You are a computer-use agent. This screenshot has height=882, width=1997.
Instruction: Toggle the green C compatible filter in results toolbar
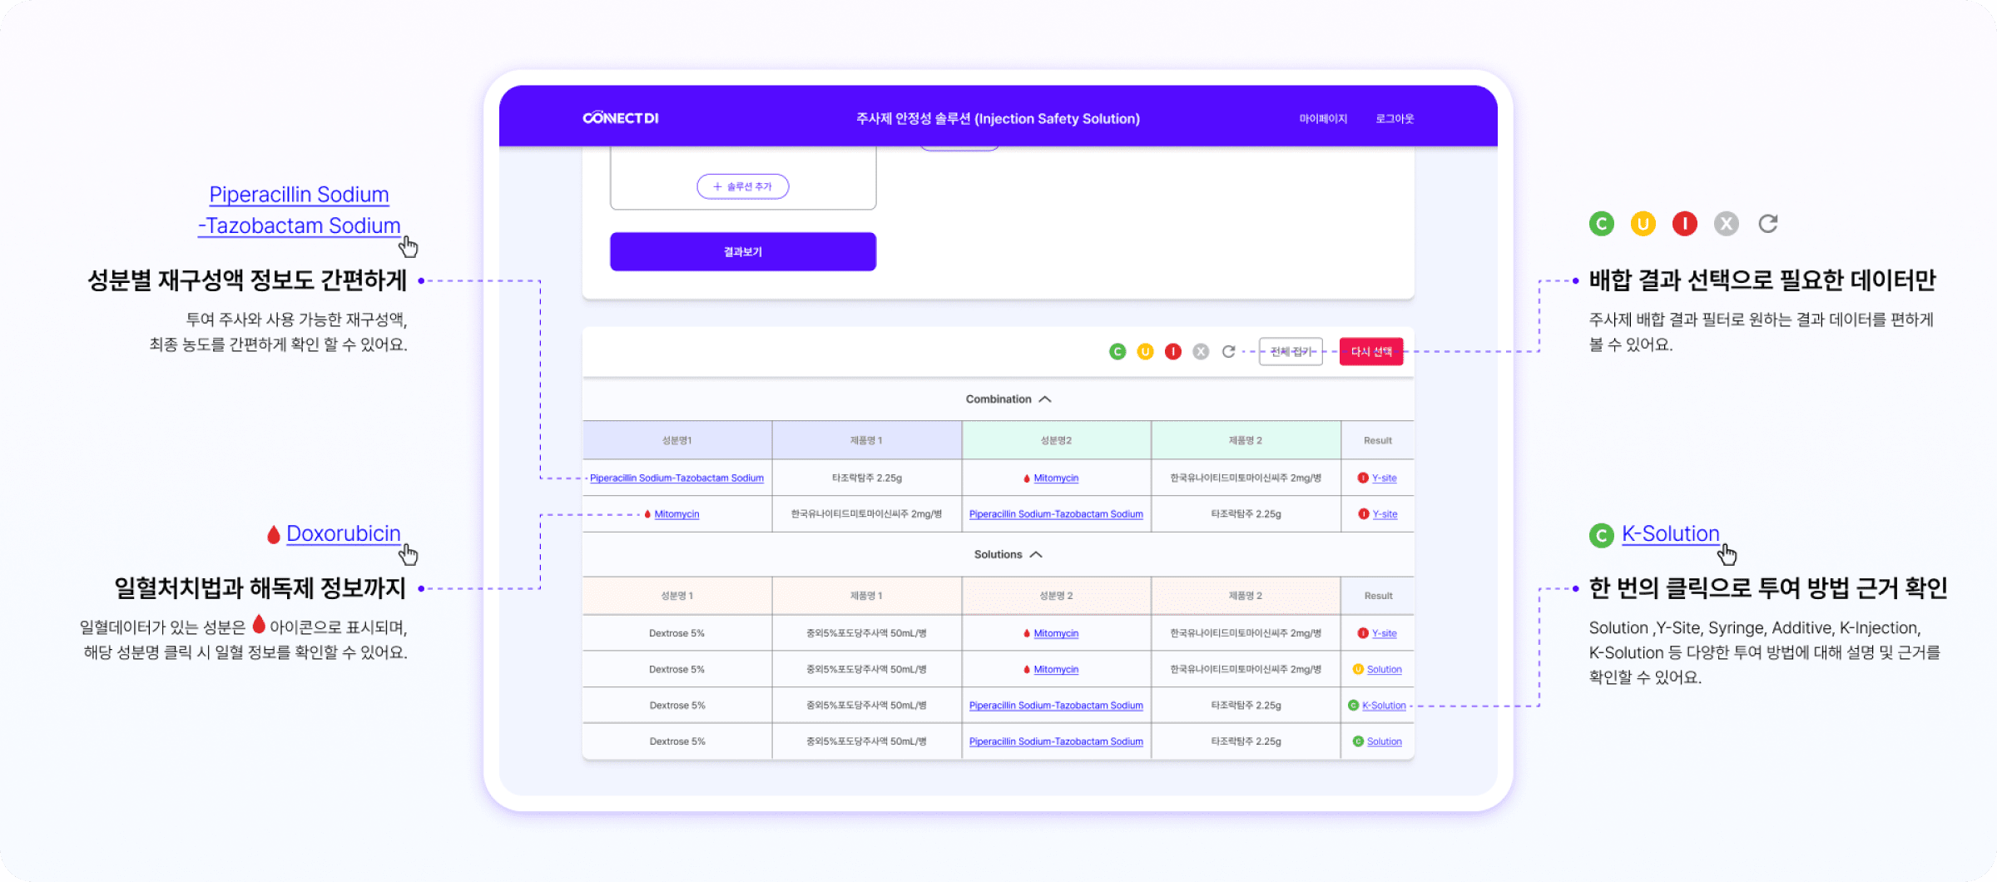coord(1117,352)
